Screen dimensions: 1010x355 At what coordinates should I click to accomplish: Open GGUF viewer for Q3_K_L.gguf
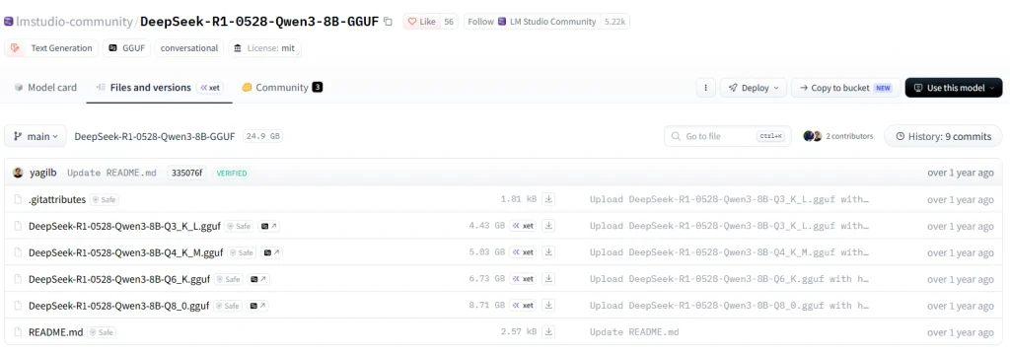pyautogui.click(x=269, y=226)
